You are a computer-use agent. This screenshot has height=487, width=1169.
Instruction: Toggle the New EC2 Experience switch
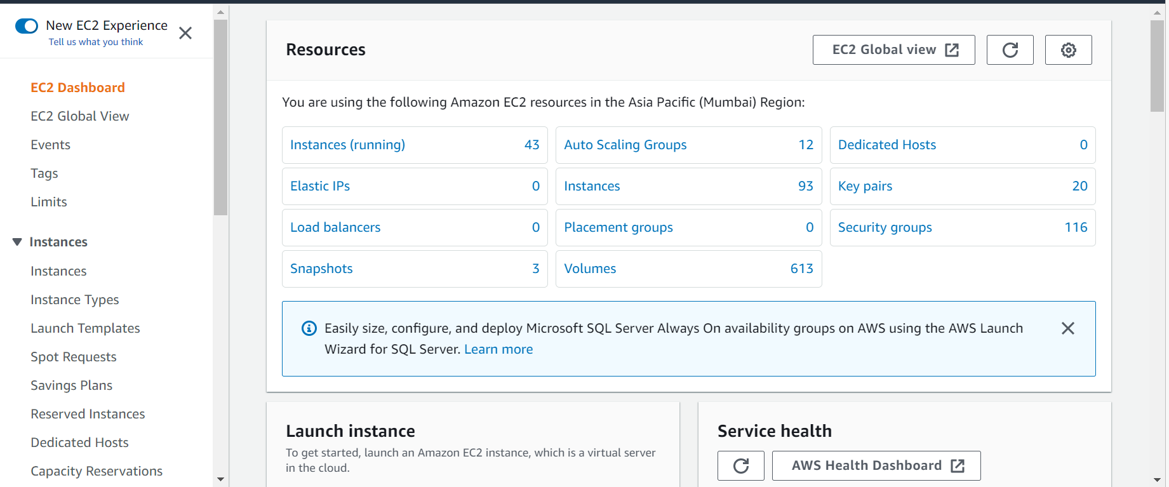[27, 26]
